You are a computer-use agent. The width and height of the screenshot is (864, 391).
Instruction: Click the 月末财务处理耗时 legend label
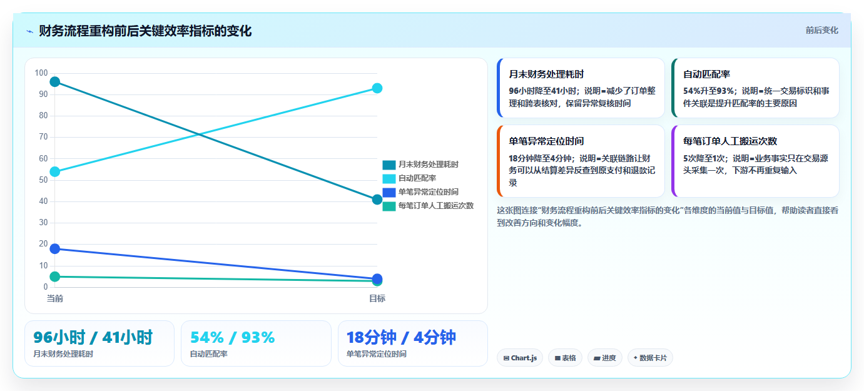pos(429,165)
